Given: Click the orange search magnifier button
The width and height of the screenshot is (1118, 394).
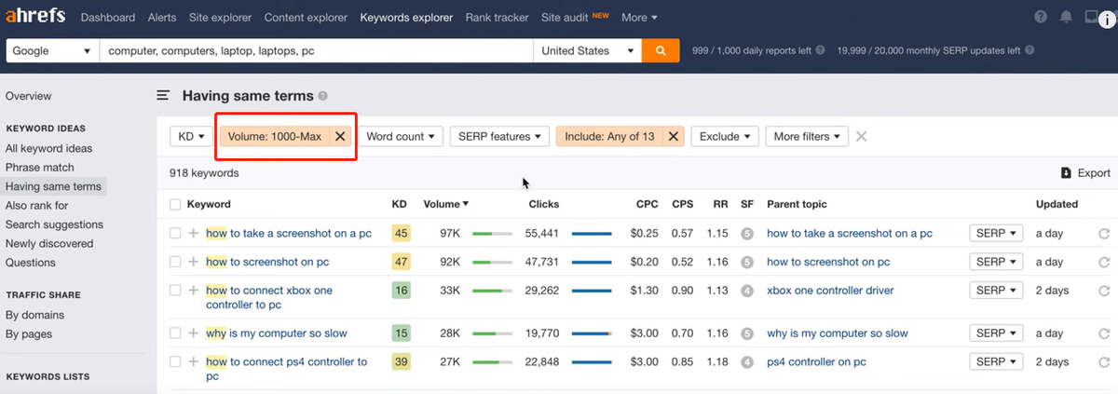Looking at the screenshot, I should click(x=660, y=51).
